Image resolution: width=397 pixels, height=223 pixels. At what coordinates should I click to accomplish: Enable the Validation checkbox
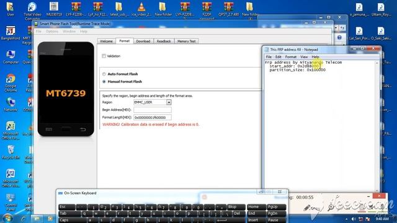point(104,56)
